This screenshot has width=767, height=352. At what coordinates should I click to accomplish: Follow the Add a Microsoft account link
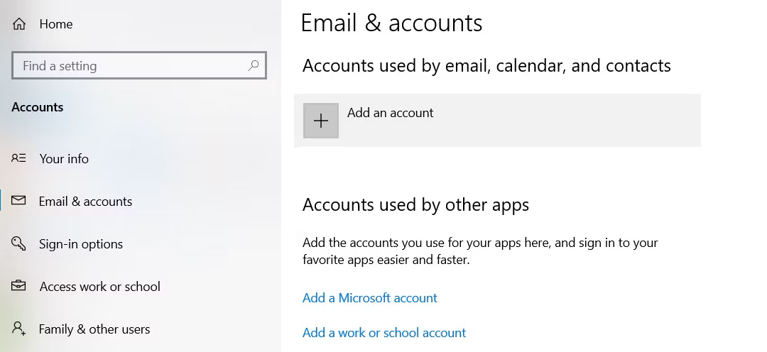click(x=370, y=298)
